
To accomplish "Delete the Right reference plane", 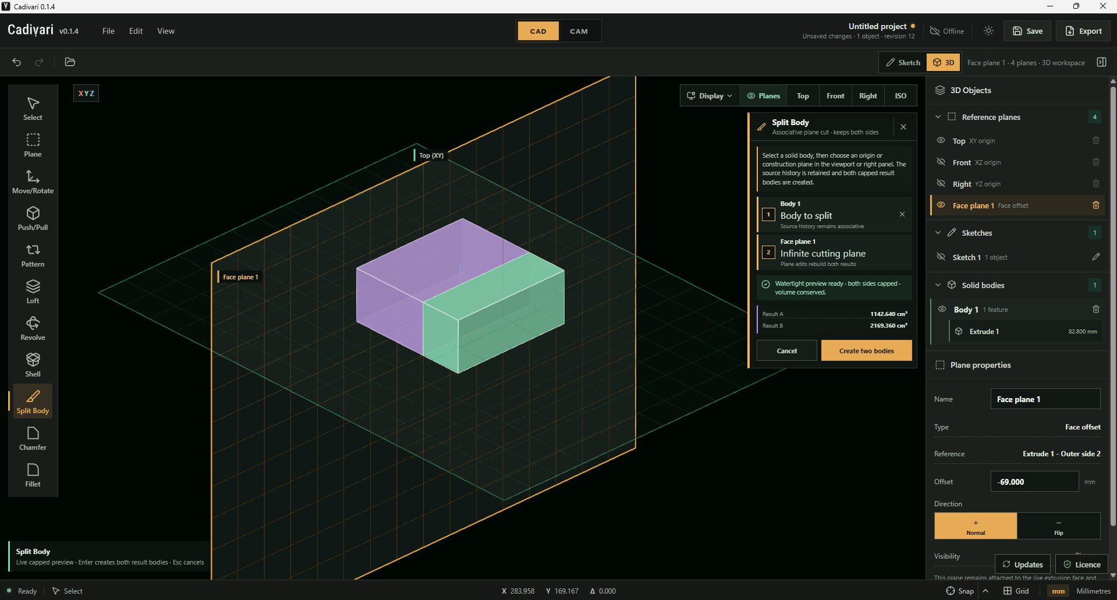I will coord(1096,184).
